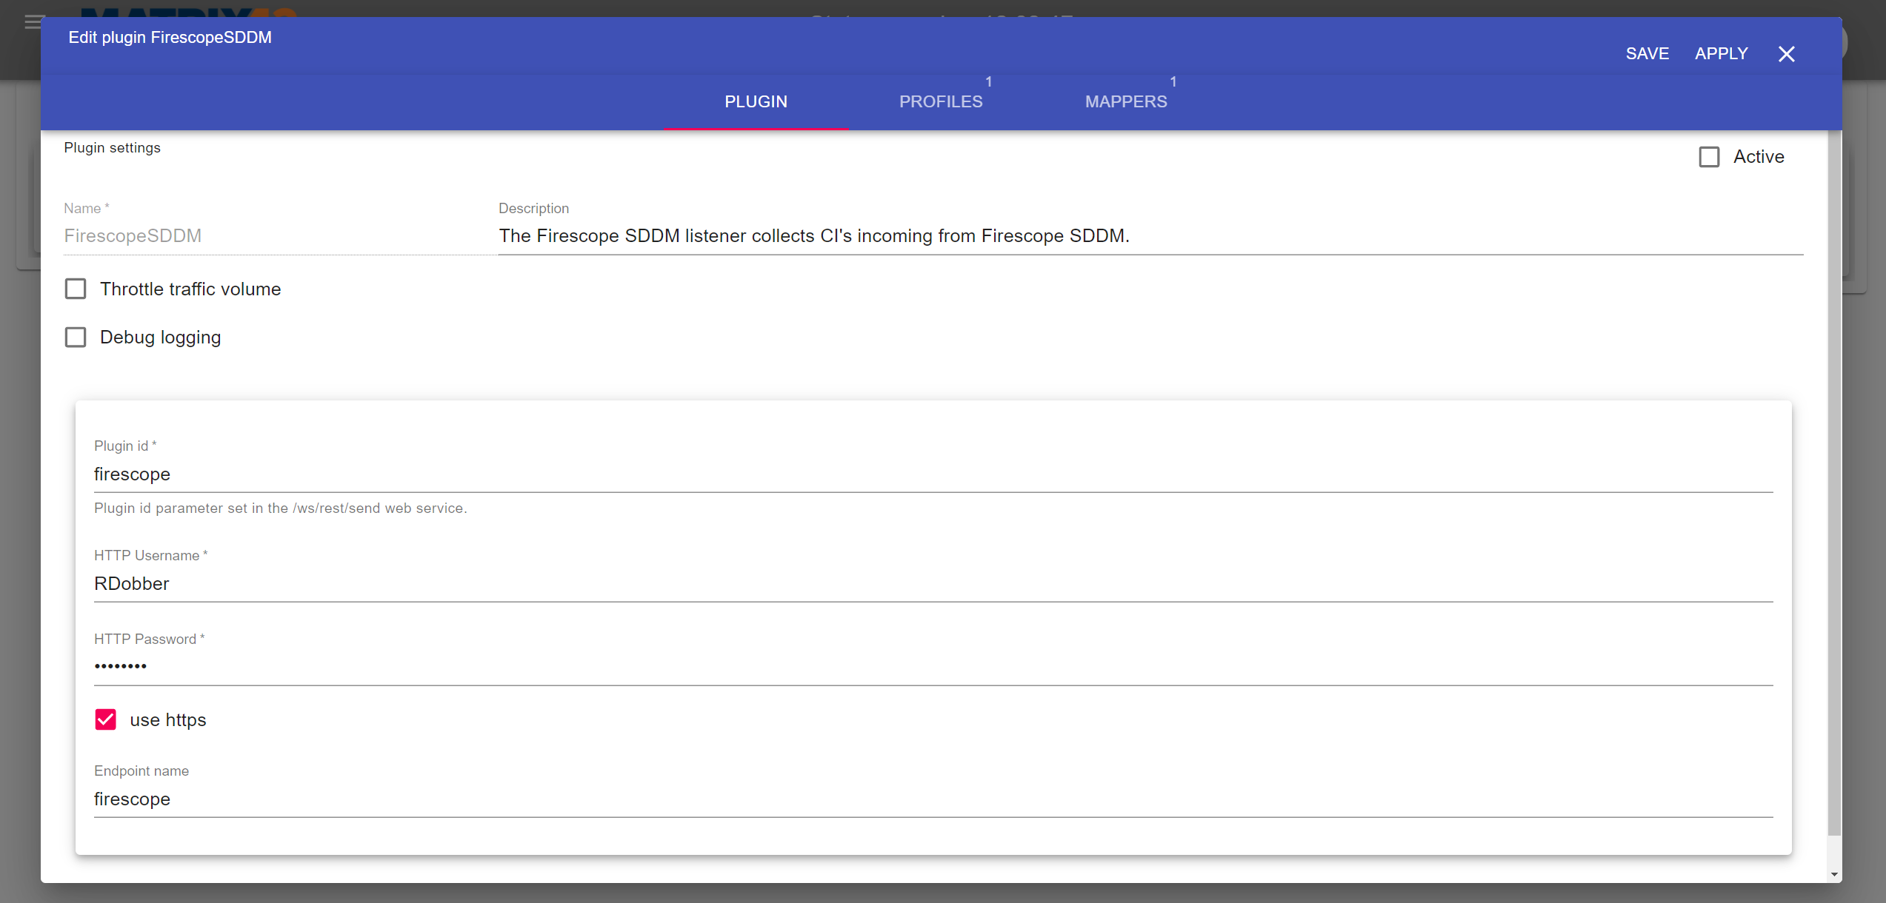Screen dimensions: 1886x903
Task: Click the Edit plugin FirescopeSDDM title
Action: pos(170,38)
